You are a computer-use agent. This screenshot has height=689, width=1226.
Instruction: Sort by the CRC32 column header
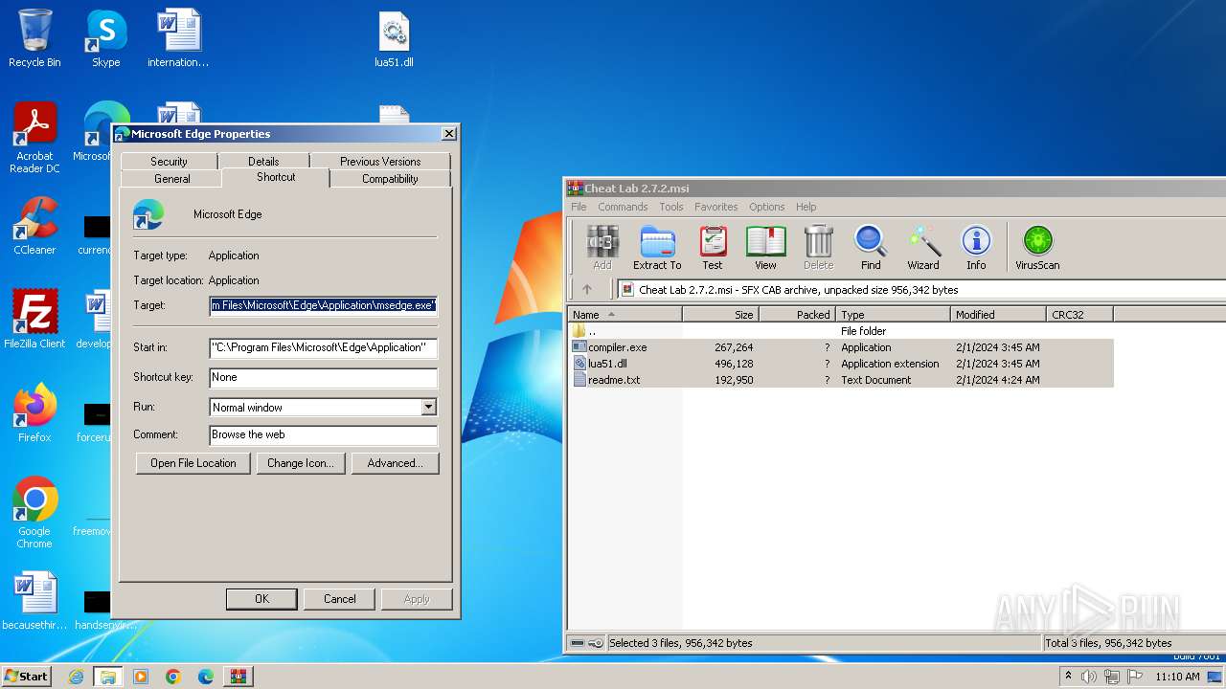pyautogui.click(x=1079, y=314)
